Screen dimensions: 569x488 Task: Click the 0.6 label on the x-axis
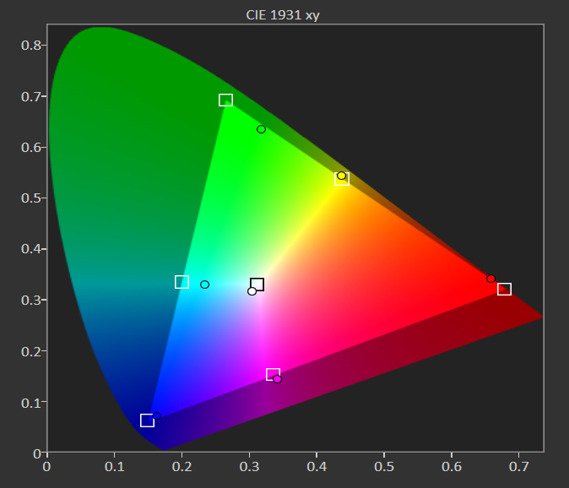(452, 467)
